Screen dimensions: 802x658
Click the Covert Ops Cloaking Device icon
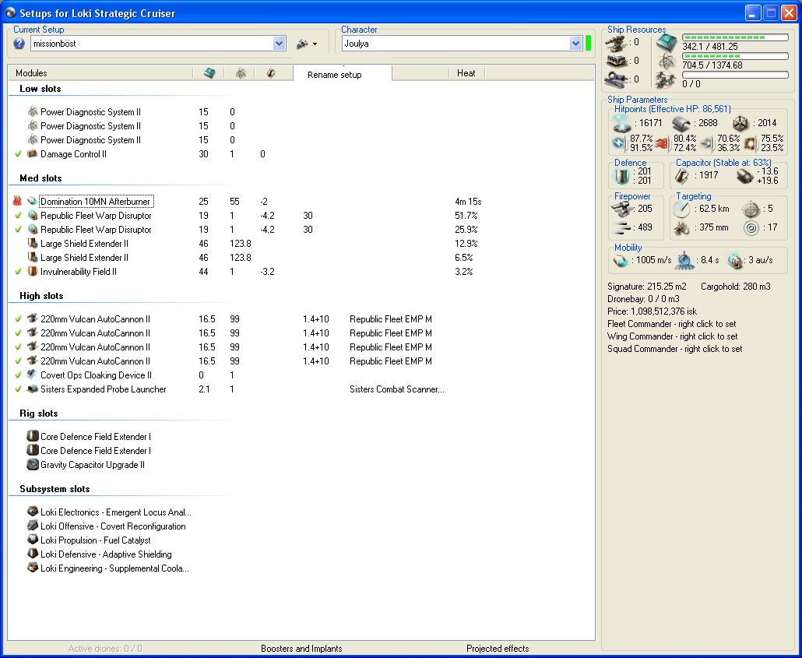tap(33, 375)
